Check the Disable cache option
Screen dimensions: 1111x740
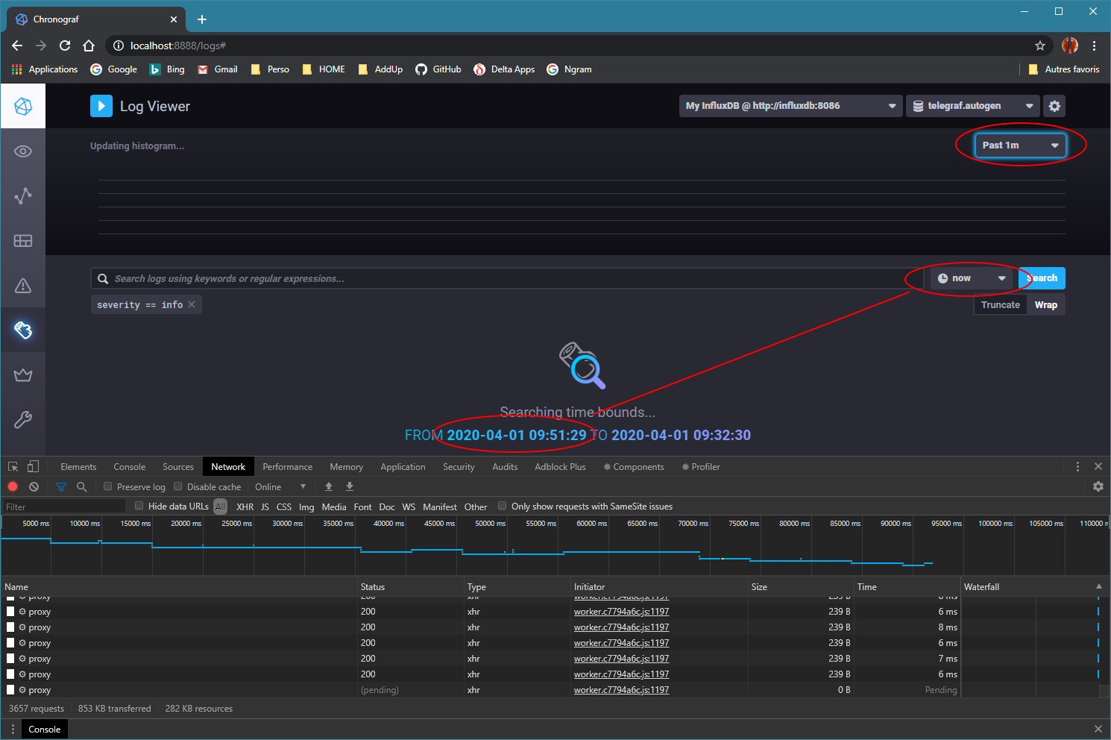(x=177, y=486)
